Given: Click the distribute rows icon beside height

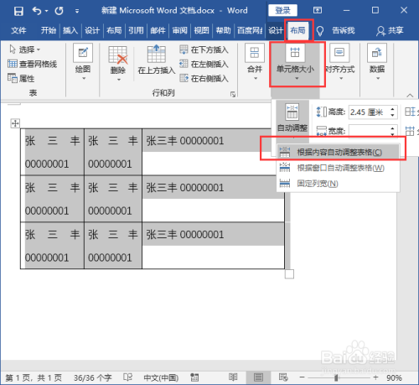Looking at the screenshot, I should point(411,112).
